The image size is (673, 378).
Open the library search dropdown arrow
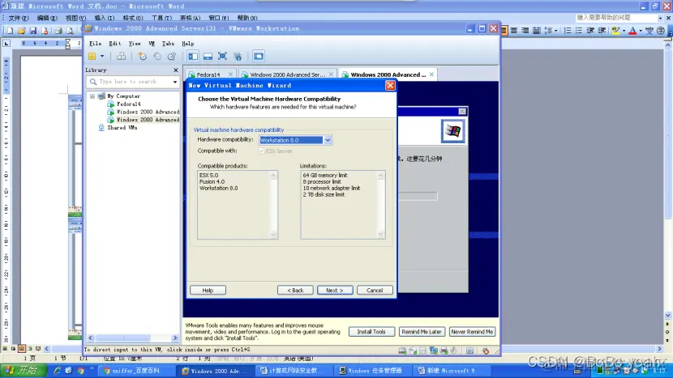[x=174, y=82]
